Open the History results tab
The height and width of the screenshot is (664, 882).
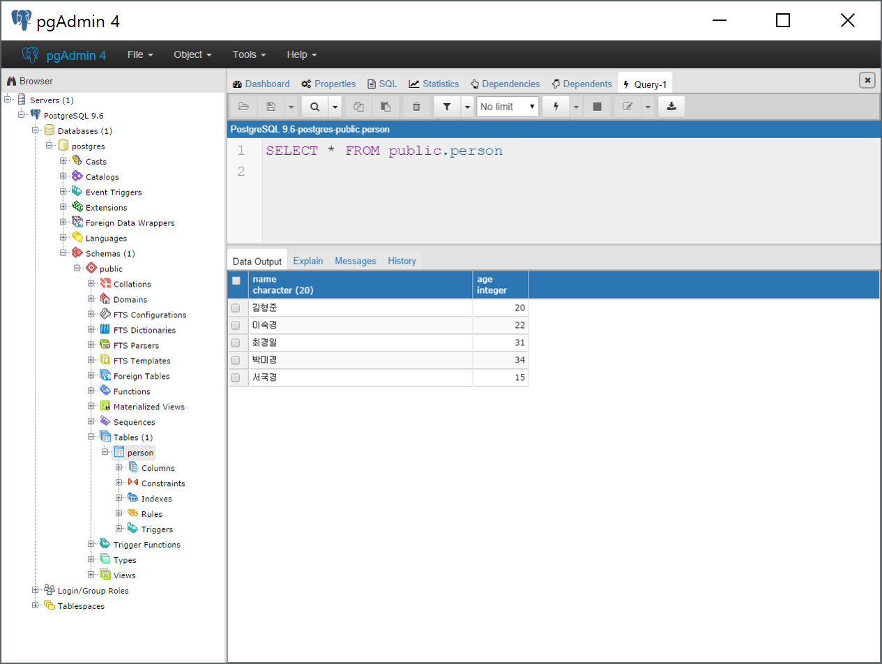tap(402, 261)
